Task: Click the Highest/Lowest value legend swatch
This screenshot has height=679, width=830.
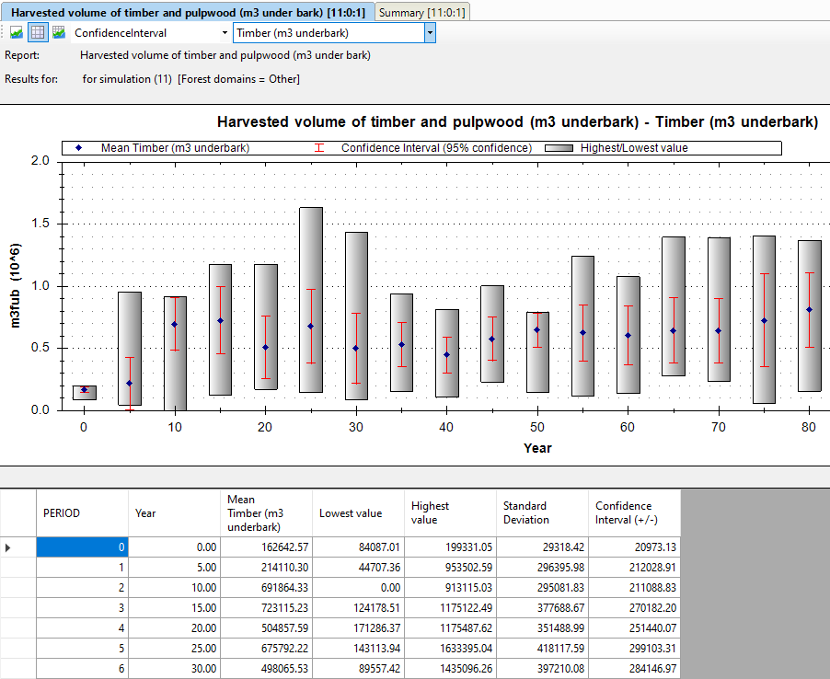Action: click(x=559, y=148)
